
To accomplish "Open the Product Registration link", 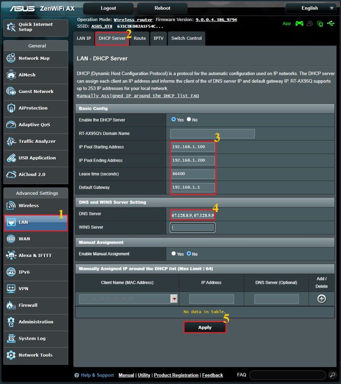I will point(176,375).
